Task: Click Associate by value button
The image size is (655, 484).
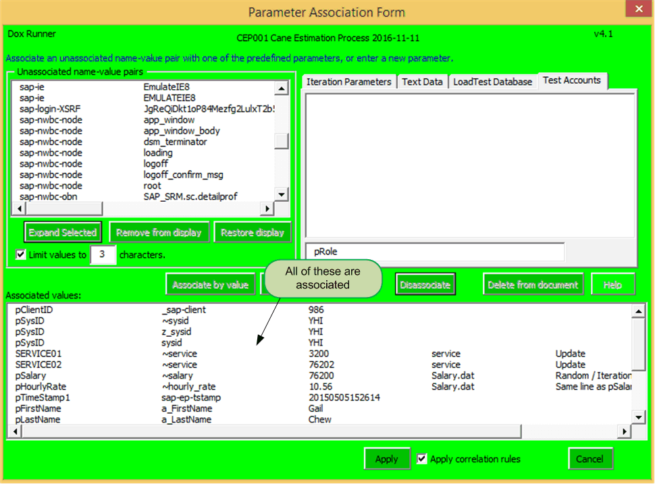Action: coord(211,285)
